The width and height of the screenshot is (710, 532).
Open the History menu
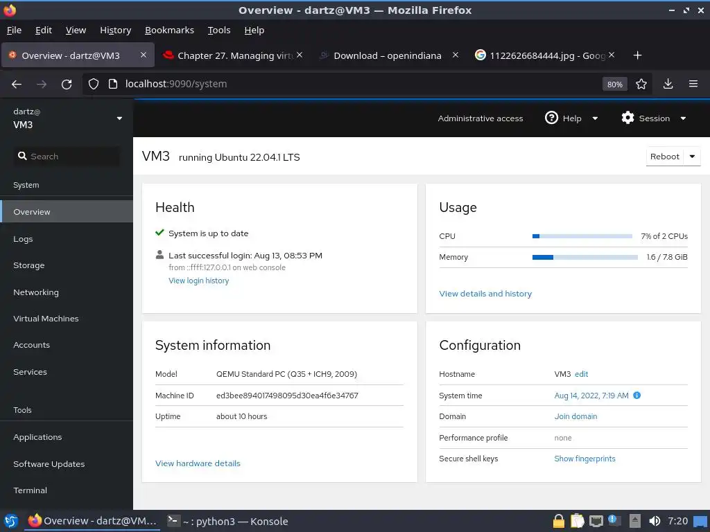click(x=116, y=30)
